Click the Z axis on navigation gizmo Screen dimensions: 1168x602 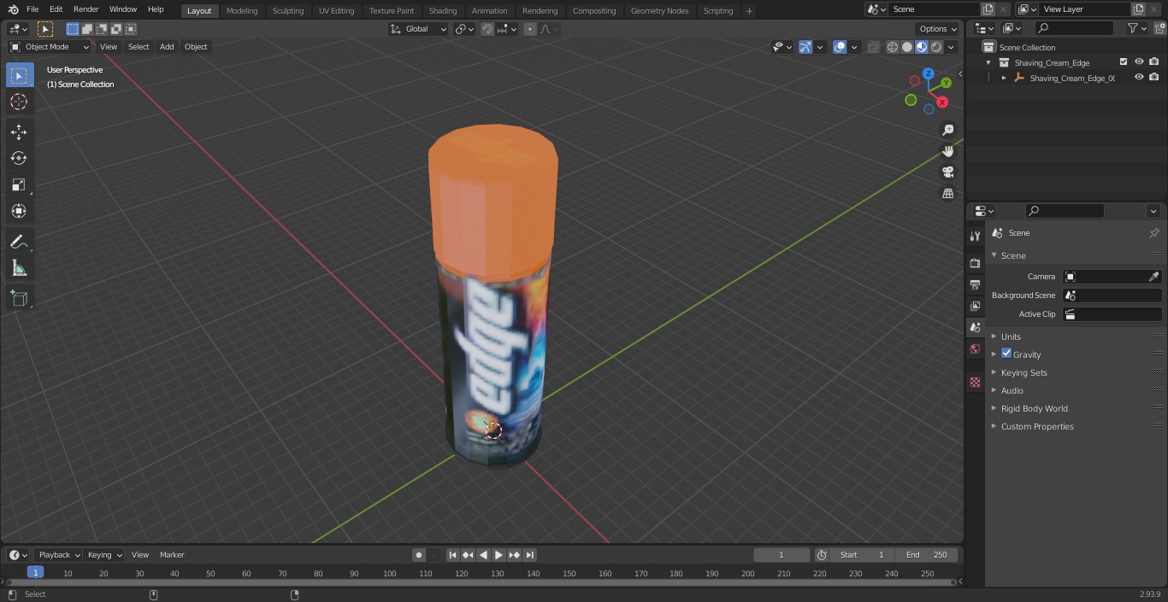[x=928, y=73]
